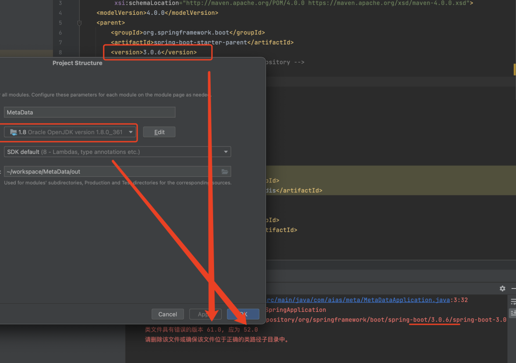The image size is (516, 363).
Task: Click the delete file classpath error message line
Action: pyautogui.click(x=217, y=339)
